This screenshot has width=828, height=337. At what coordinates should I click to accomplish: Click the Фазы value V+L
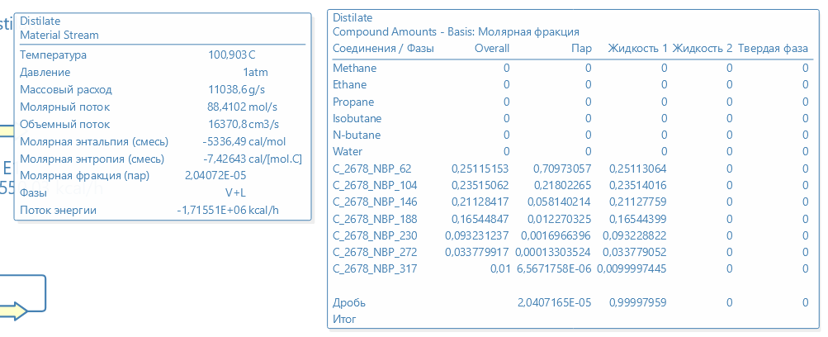[238, 193]
